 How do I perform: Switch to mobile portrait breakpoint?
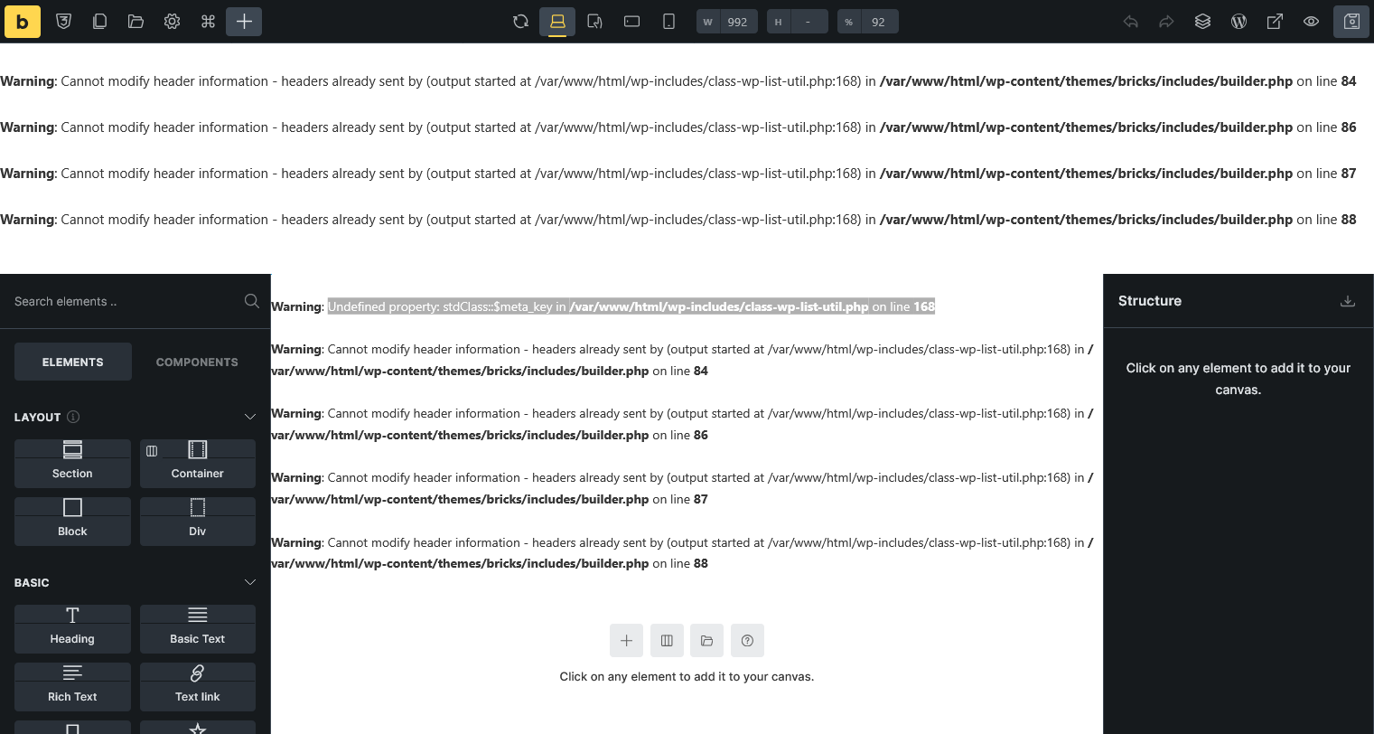pos(668,22)
